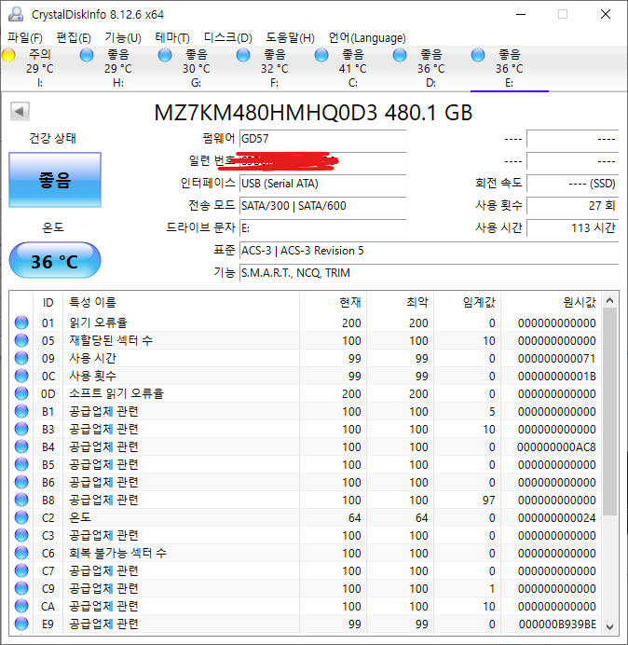Select disk G: at 30 °C
The height and width of the screenshot is (645, 628).
tap(197, 68)
